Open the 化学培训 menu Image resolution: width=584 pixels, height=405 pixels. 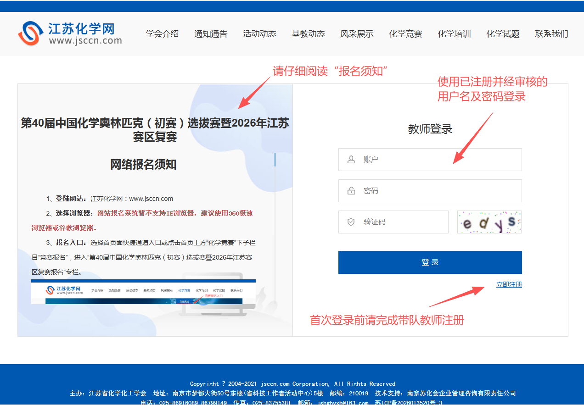(454, 34)
